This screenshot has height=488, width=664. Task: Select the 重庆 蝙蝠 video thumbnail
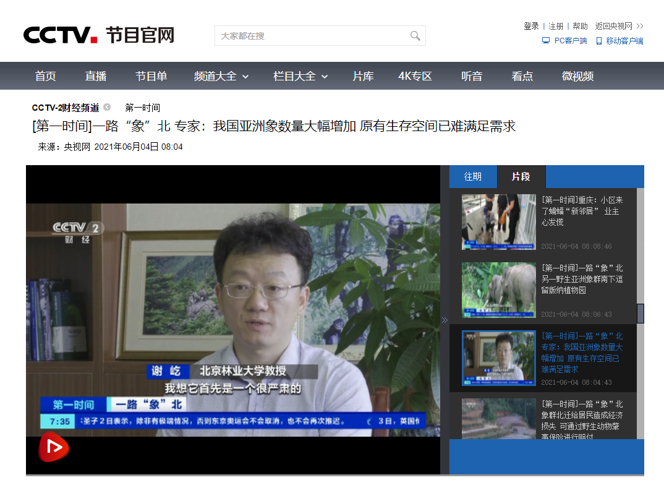(x=498, y=223)
